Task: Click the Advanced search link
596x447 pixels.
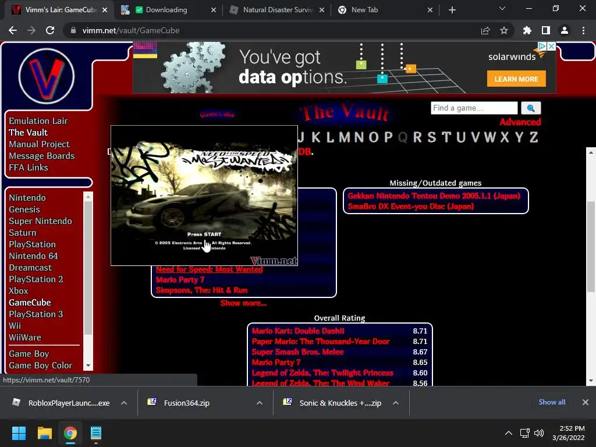Action: click(x=520, y=122)
